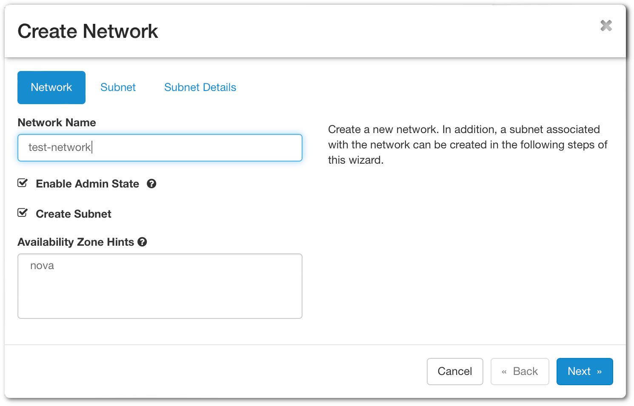634x406 pixels.
Task: Focus the Network Name text field
Action: 160,148
